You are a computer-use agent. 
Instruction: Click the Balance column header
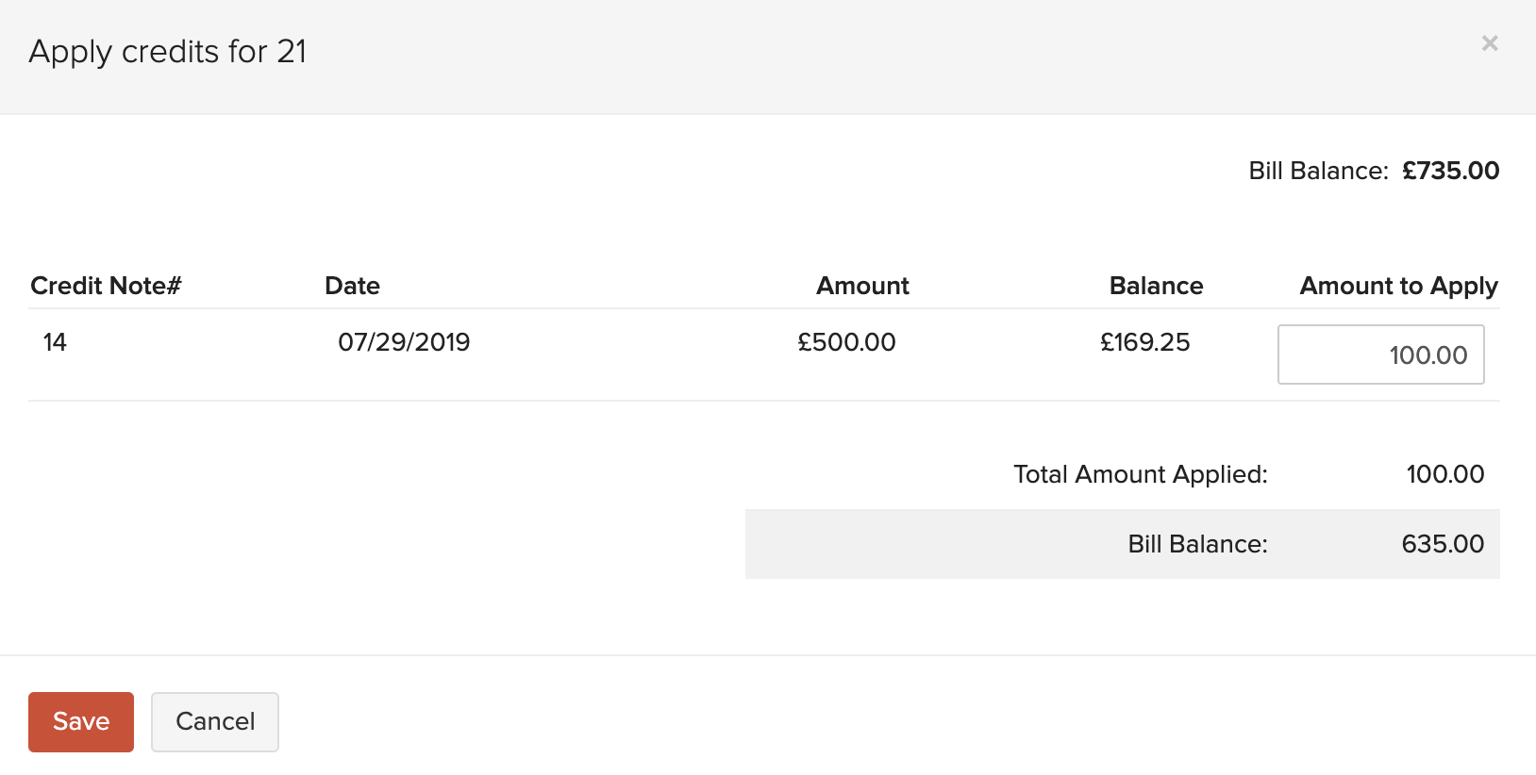coord(1156,286)
